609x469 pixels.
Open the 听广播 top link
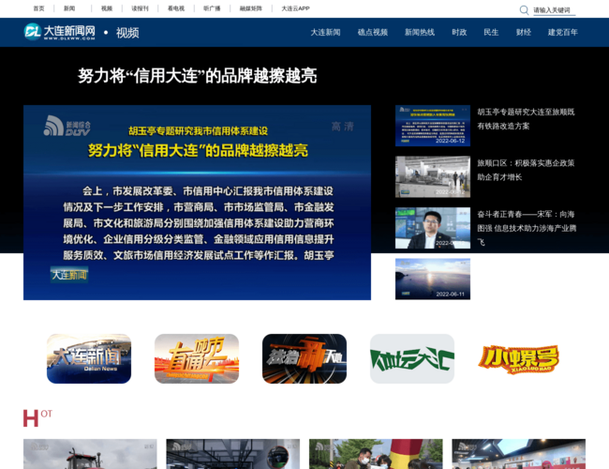coord(212,8)
